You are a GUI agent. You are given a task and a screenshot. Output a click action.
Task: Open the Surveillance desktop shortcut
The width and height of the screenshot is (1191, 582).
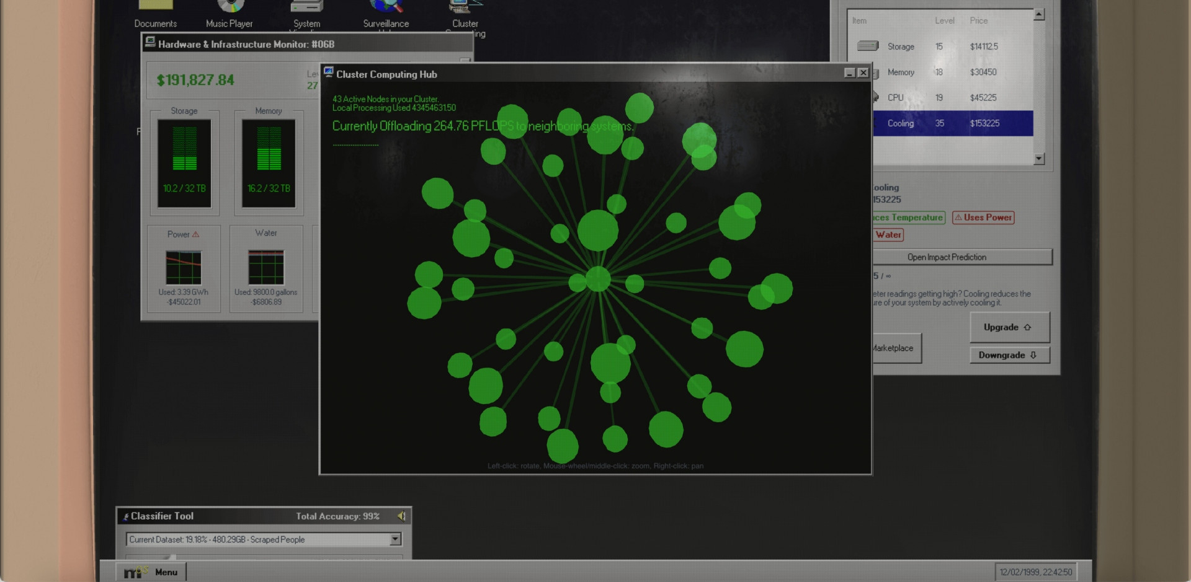pos(386,14)
